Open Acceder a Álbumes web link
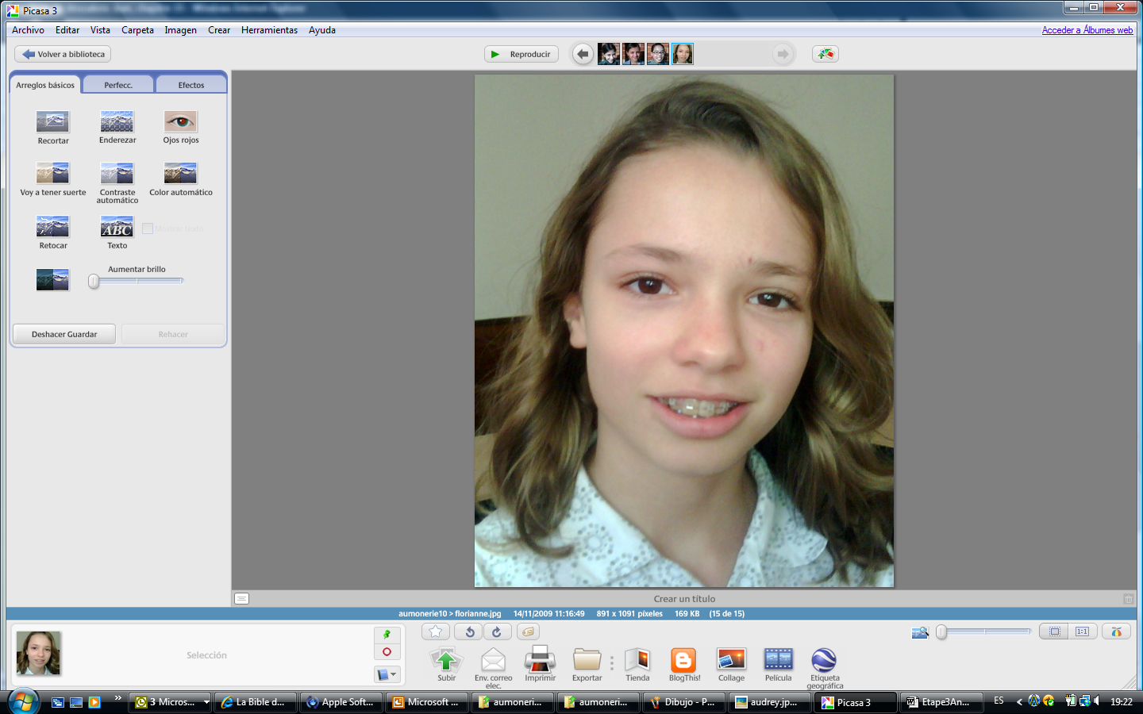The height and width of the screenshot is (714, 1143). (x=1087, y=30)
